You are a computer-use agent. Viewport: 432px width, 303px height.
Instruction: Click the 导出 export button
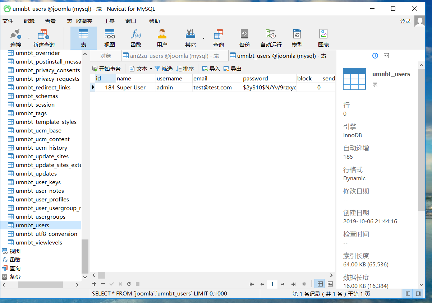(233, 69)
